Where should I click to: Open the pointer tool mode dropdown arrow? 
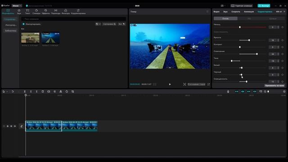coord(7,91)
